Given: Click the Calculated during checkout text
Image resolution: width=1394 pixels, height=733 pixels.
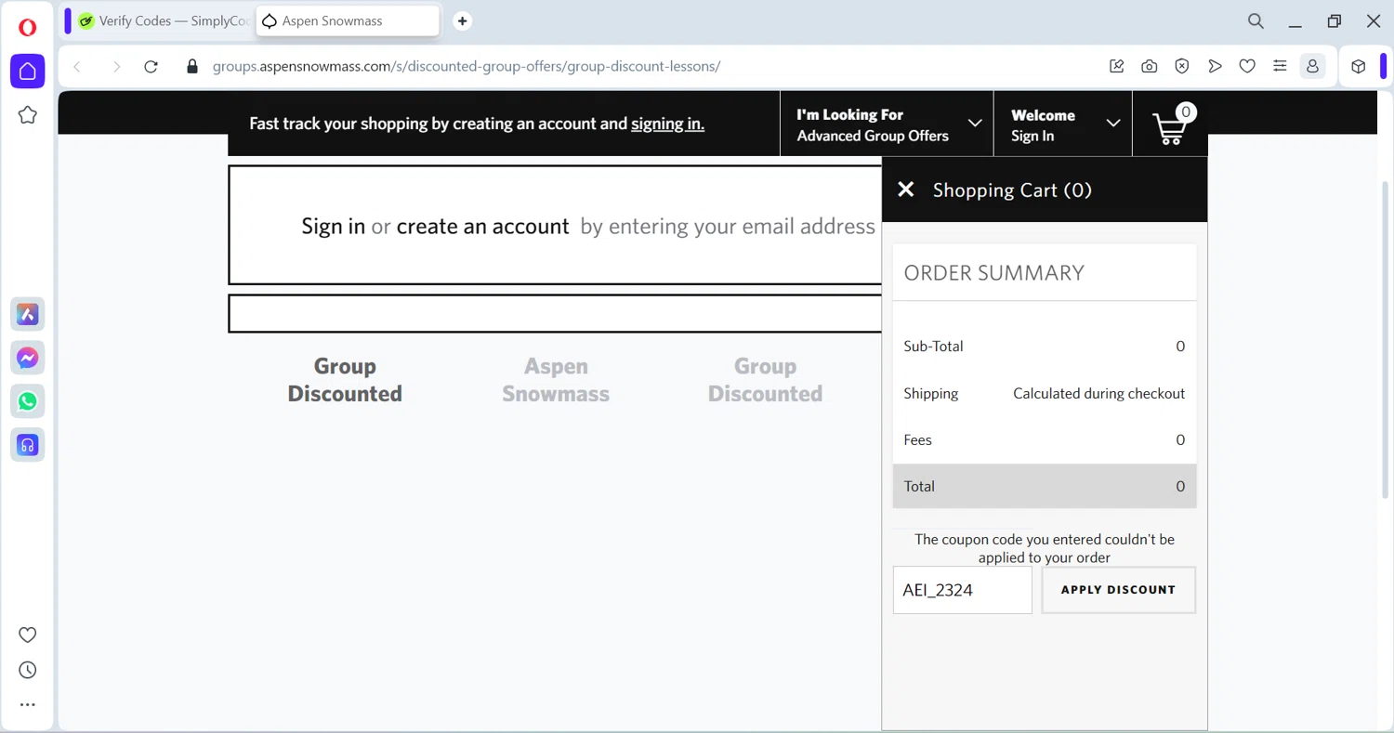Looking at the screenshot, I should pyautogui.click(x=1098, y=394).
